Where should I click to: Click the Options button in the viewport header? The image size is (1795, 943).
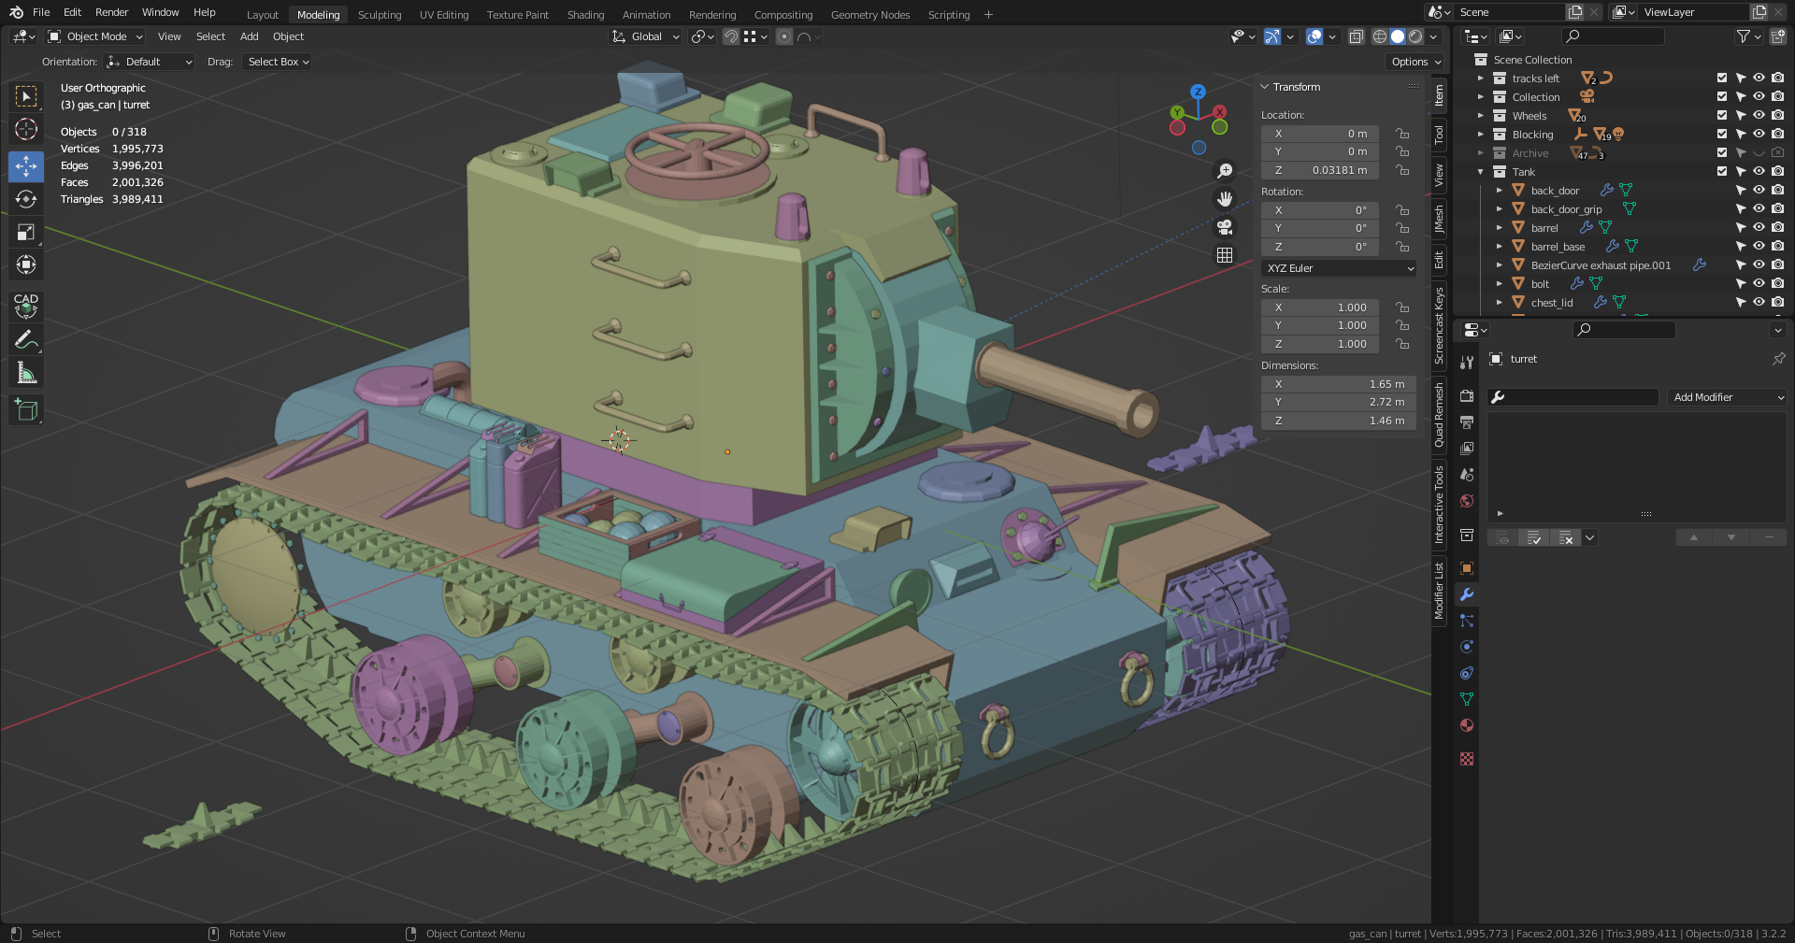click(x=1415, y=62)
